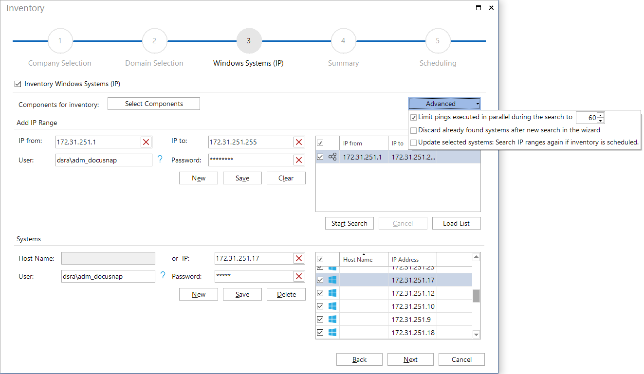644x374 pixels.
Task: Clear the Systems IP field with red X
Action: (x=299, y=258)
